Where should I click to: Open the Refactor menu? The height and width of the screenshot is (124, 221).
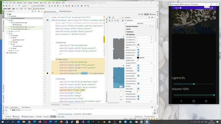click(x=36, y=3)
